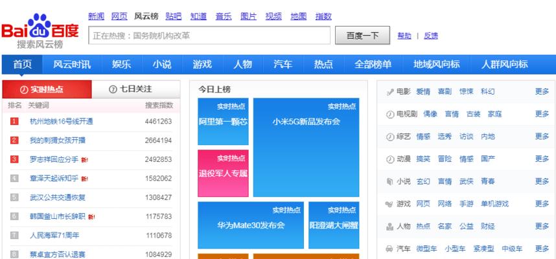Open the 风云时讯 navigation item
The height and width of the screenshot is (259, 556).
72,64
